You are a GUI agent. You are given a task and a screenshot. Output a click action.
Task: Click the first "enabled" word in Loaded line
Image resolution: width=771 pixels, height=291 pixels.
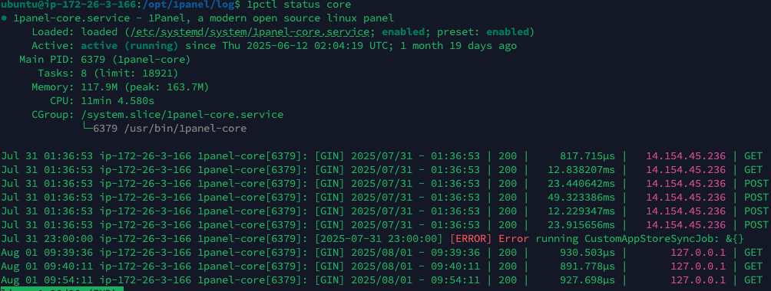coord(403,32)
